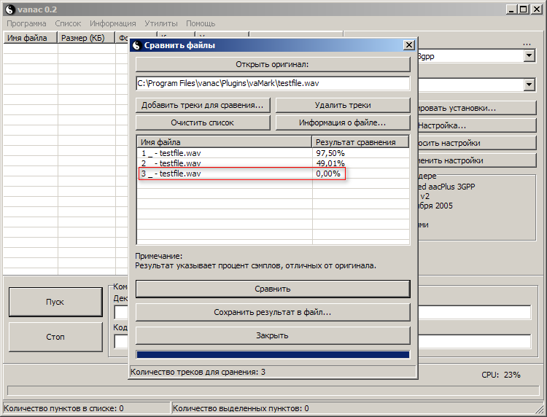This screenshot has height=417, width=547.
Task: Expand the 3gpp combo box dropdown
Action: click(x=529, y=56)
